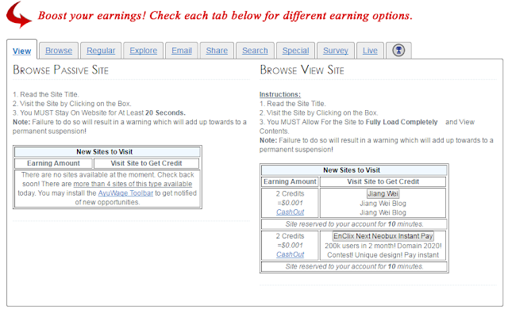Click 'Visit Site to Get Credit' header in view table
The image size is (508, 309).
[x=383, y=181]
